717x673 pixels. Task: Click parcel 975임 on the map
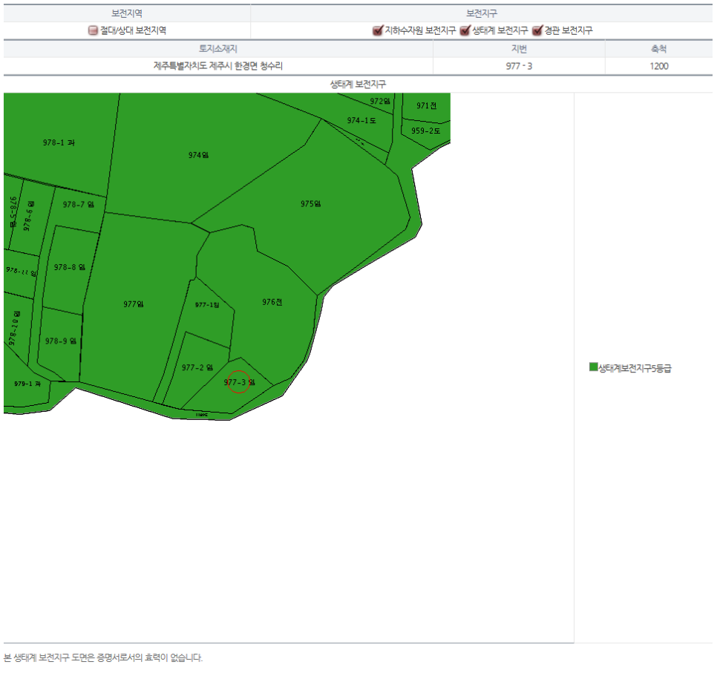pyautogui.click(x=310, y=204)
